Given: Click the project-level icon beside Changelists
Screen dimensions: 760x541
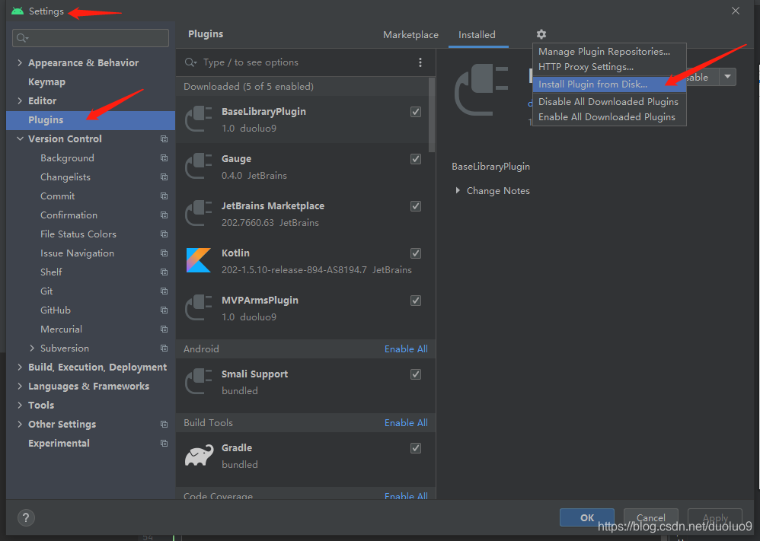Looking at the screenshot, I should pos(164,177).
